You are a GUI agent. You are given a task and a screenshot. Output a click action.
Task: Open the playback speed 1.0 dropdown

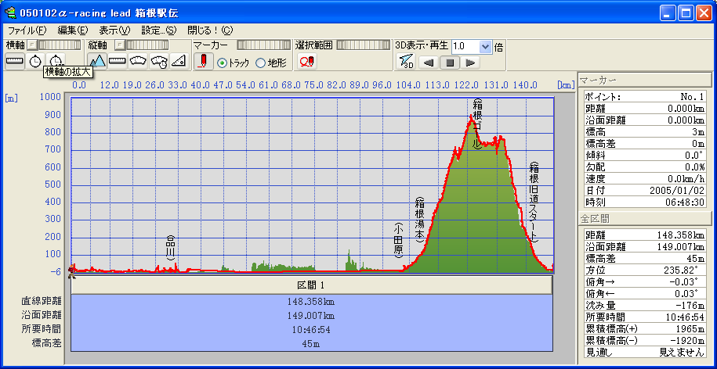click(486, 46)
